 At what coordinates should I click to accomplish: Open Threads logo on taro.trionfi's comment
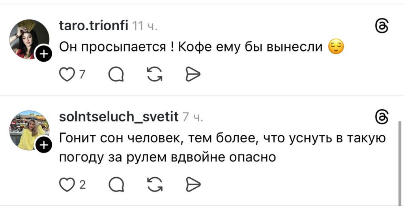click(x=382, y=27)
